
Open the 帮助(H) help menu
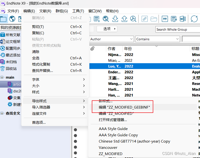click(x=112, y=11)
